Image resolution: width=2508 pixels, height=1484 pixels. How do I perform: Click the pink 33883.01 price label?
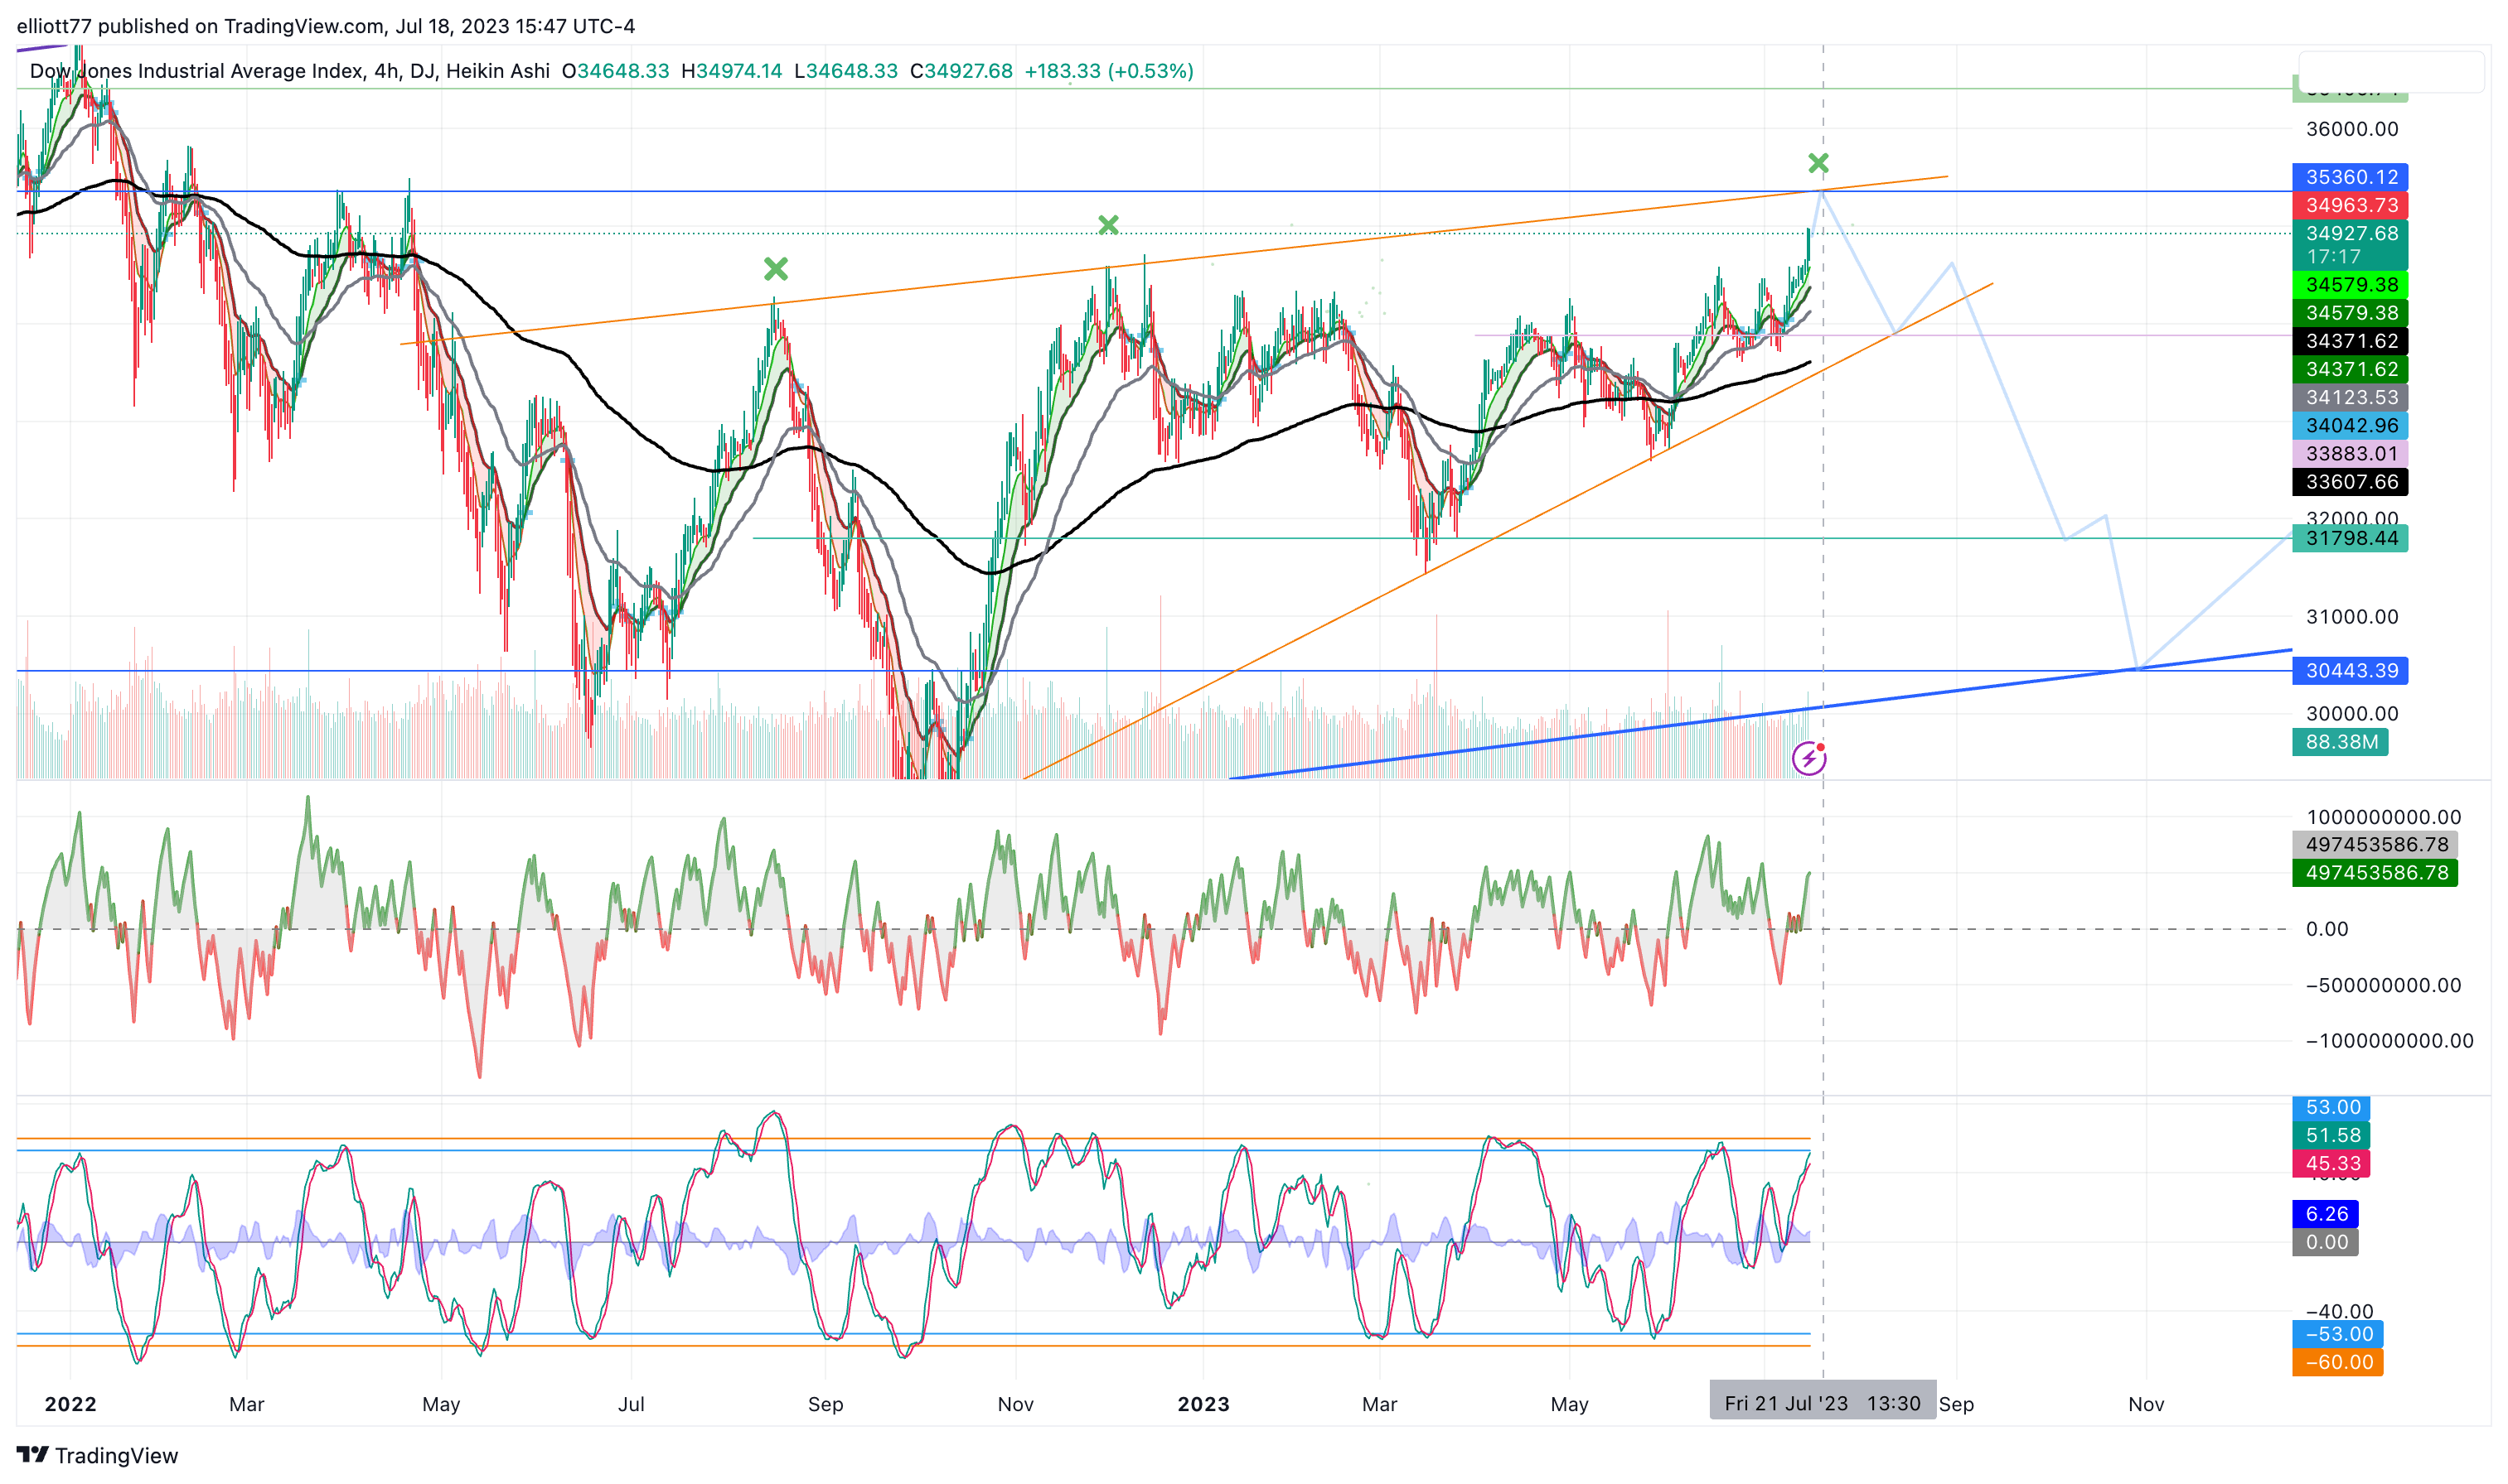[2350, 453]
